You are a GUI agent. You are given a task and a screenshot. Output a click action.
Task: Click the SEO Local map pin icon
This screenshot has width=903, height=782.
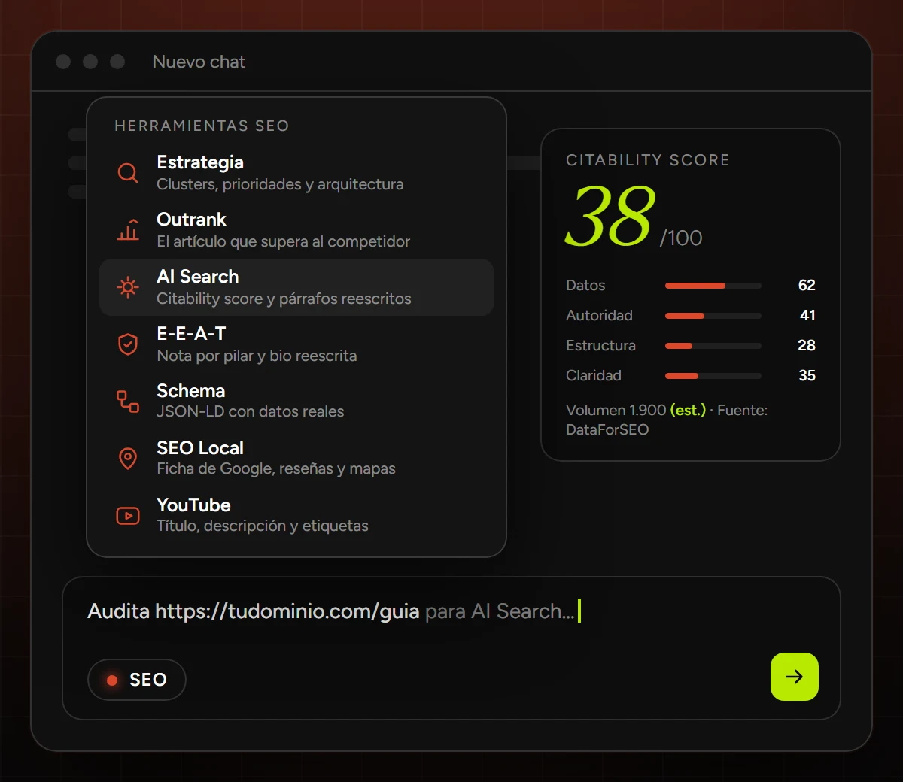128,459
